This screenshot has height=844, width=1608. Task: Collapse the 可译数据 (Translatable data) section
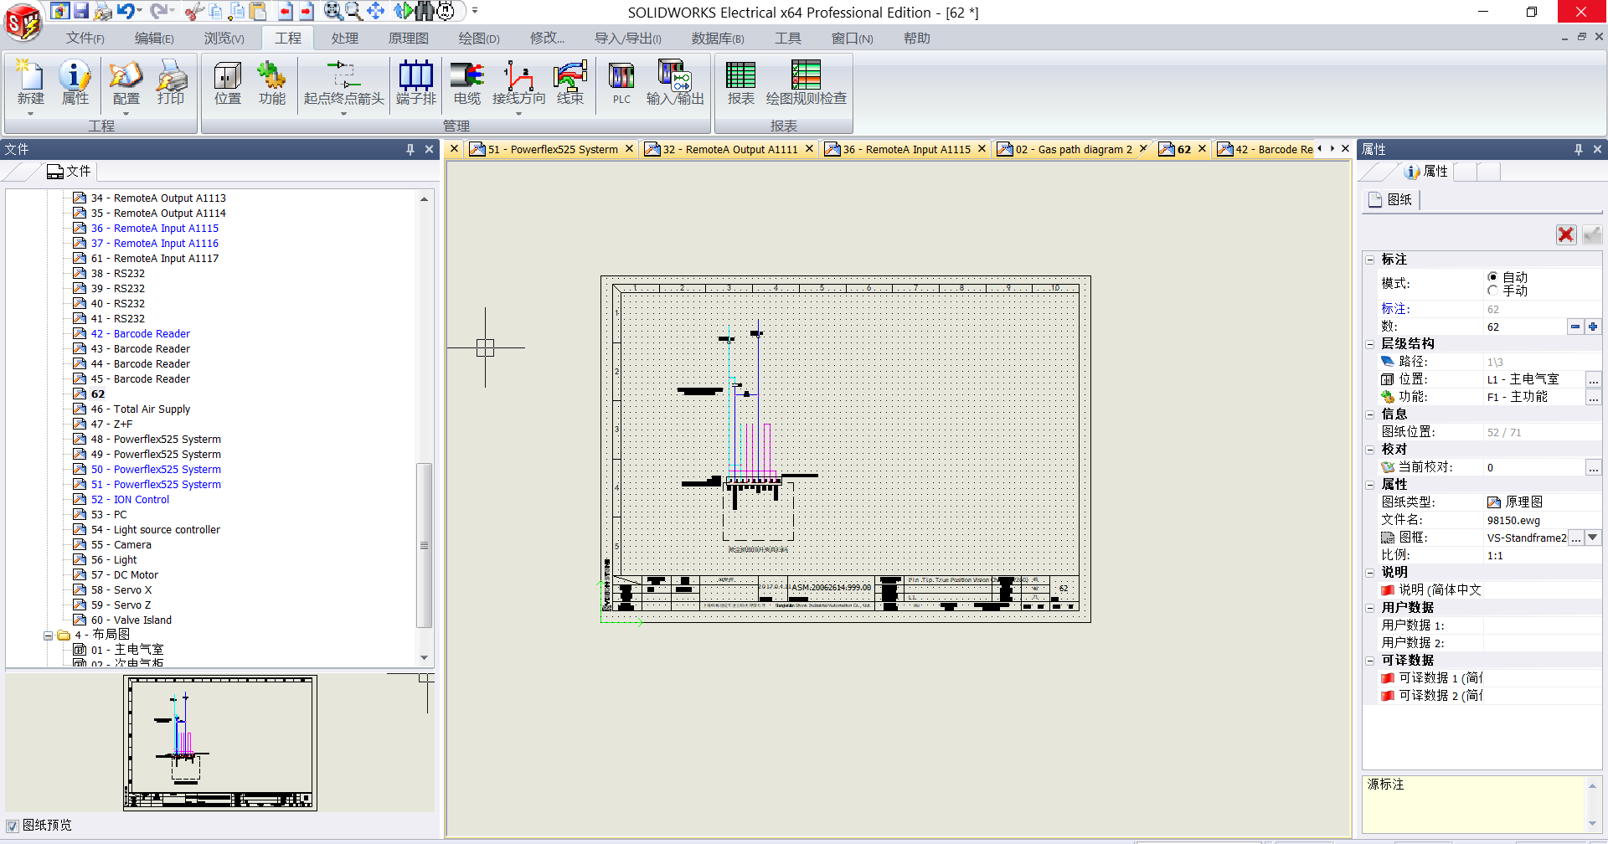point(1370,661)
